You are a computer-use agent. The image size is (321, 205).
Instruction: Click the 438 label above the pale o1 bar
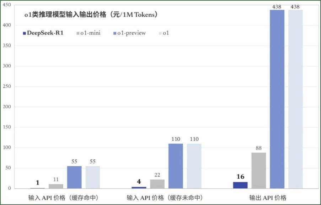pyautogui.click(x=295, y=7)
